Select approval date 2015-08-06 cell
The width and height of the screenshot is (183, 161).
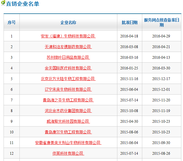129,132
